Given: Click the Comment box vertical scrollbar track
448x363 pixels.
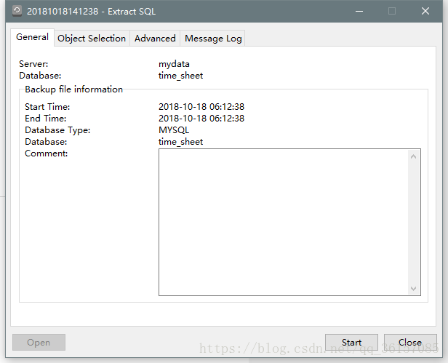Looking at the screenshot, I should [414, 222].
